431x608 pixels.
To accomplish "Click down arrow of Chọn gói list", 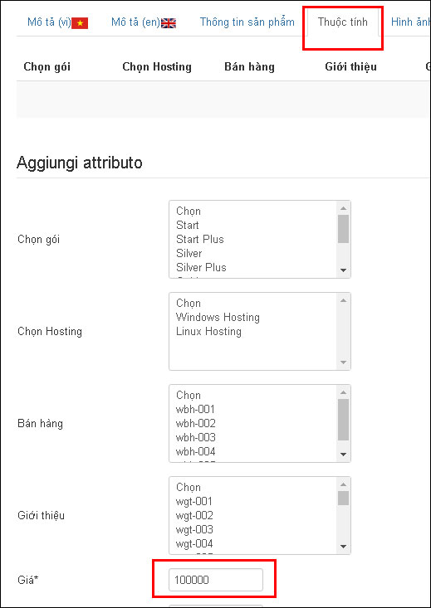I will point(343,270).
